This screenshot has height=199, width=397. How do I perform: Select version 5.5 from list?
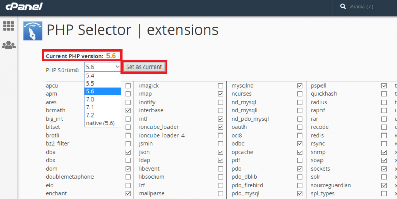click(103, 84)
